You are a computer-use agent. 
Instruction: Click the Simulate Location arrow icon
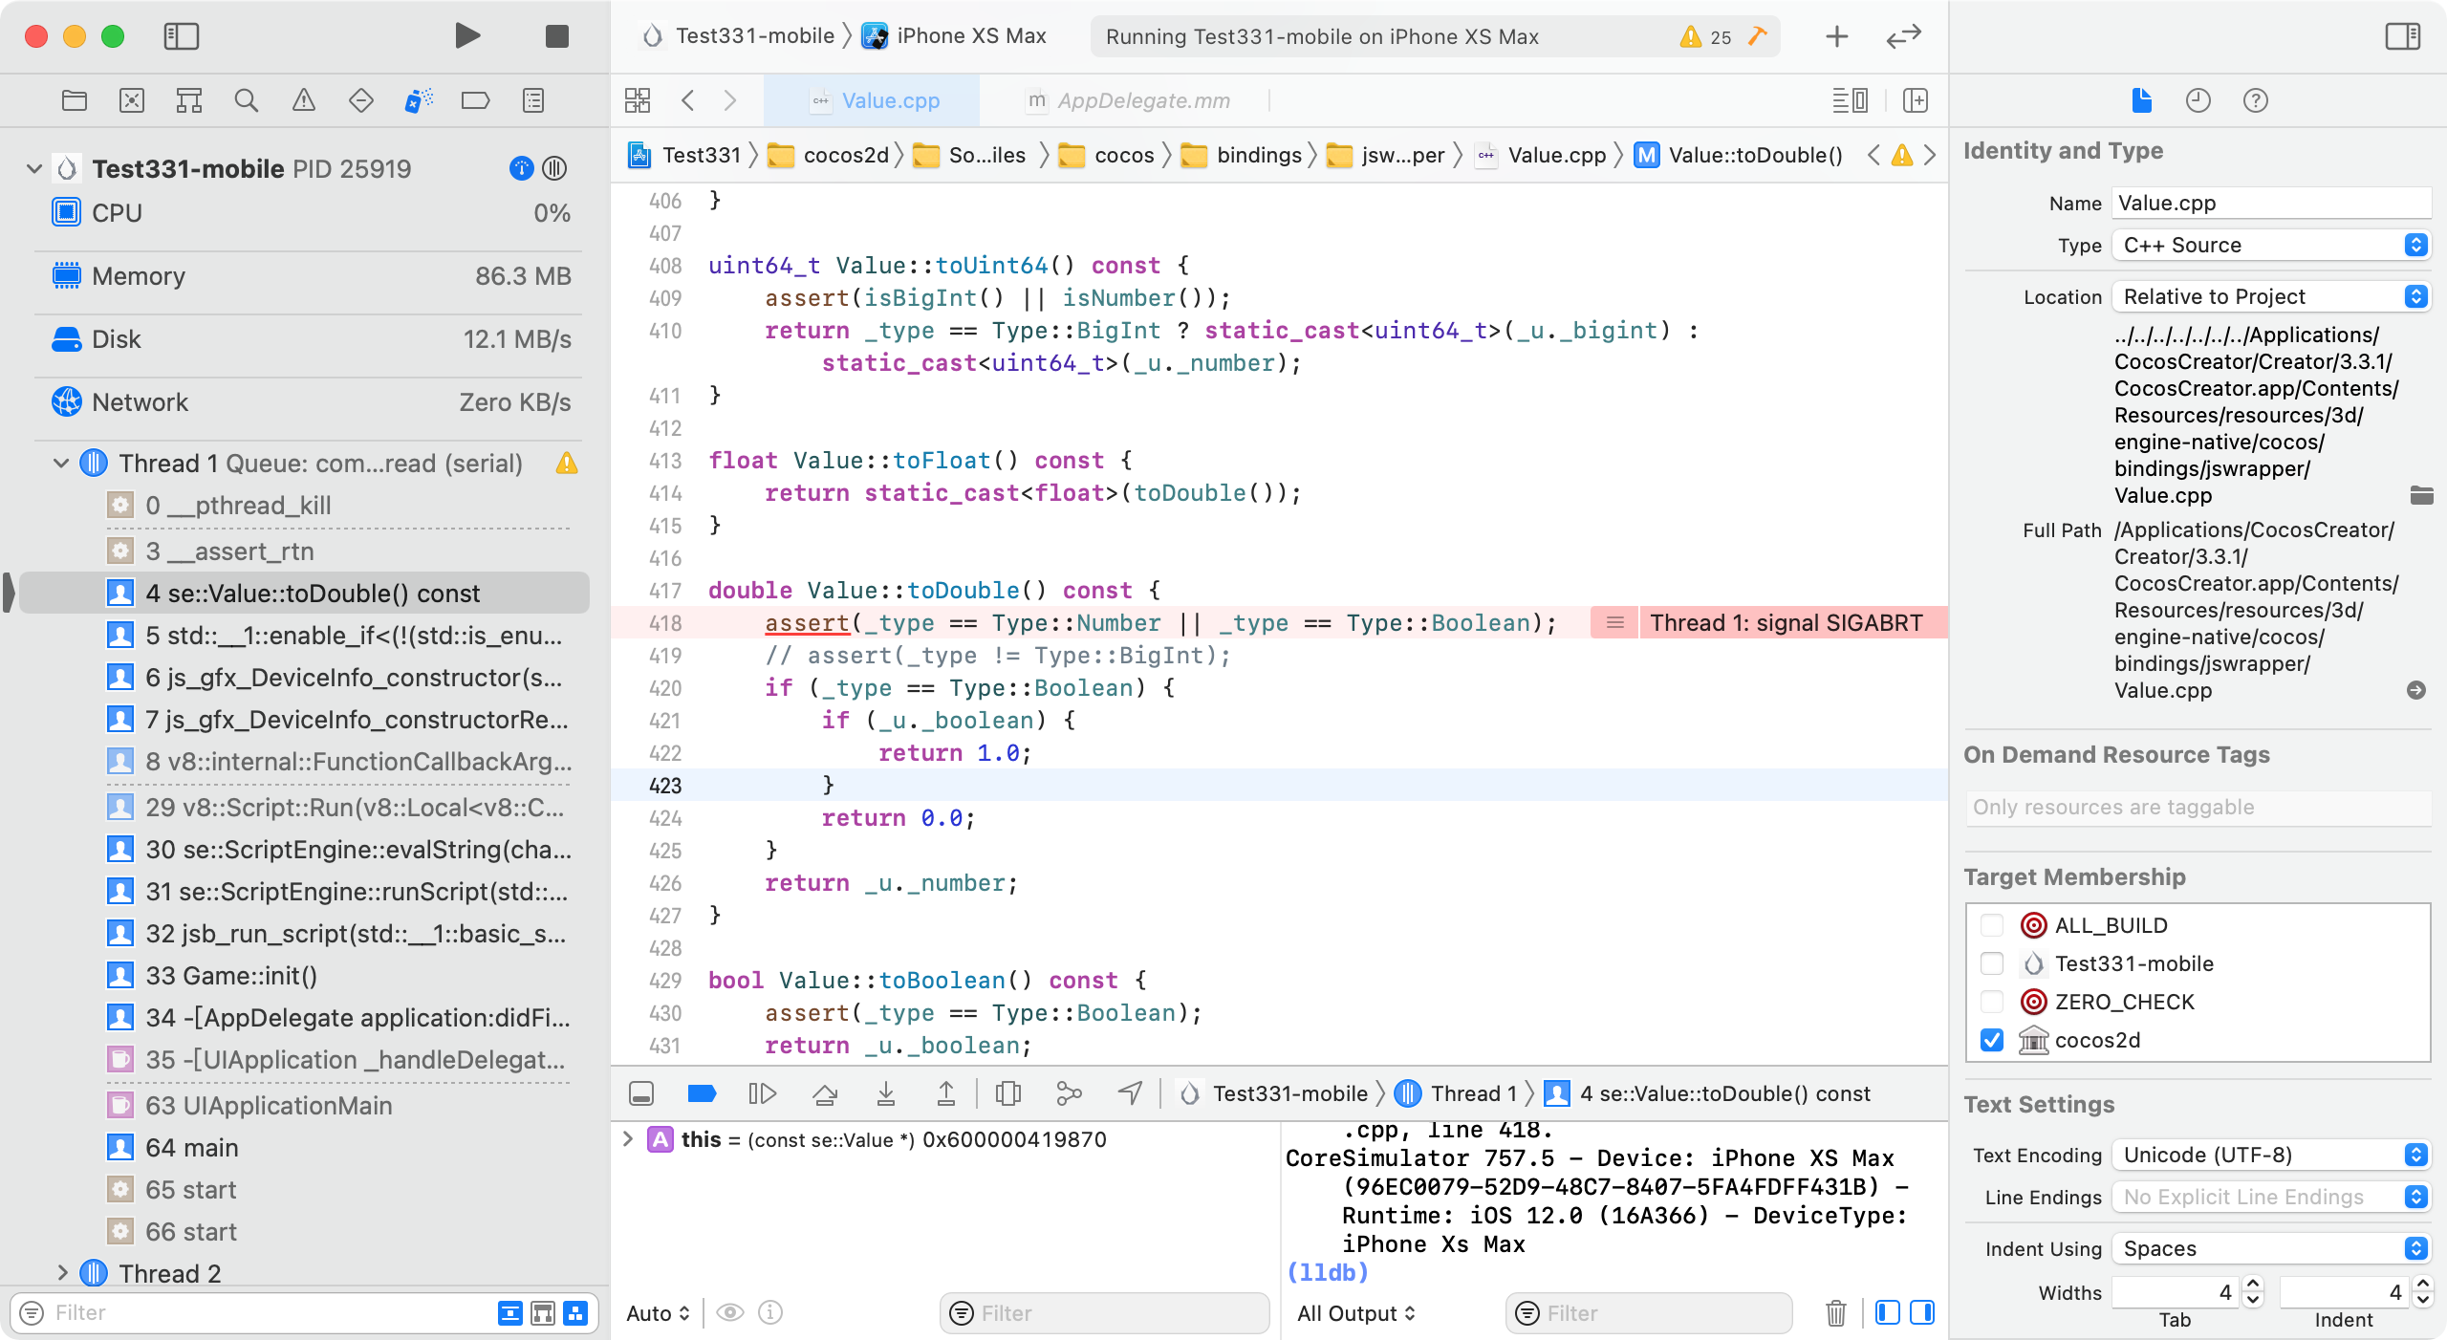(x=1131, y=1093)
